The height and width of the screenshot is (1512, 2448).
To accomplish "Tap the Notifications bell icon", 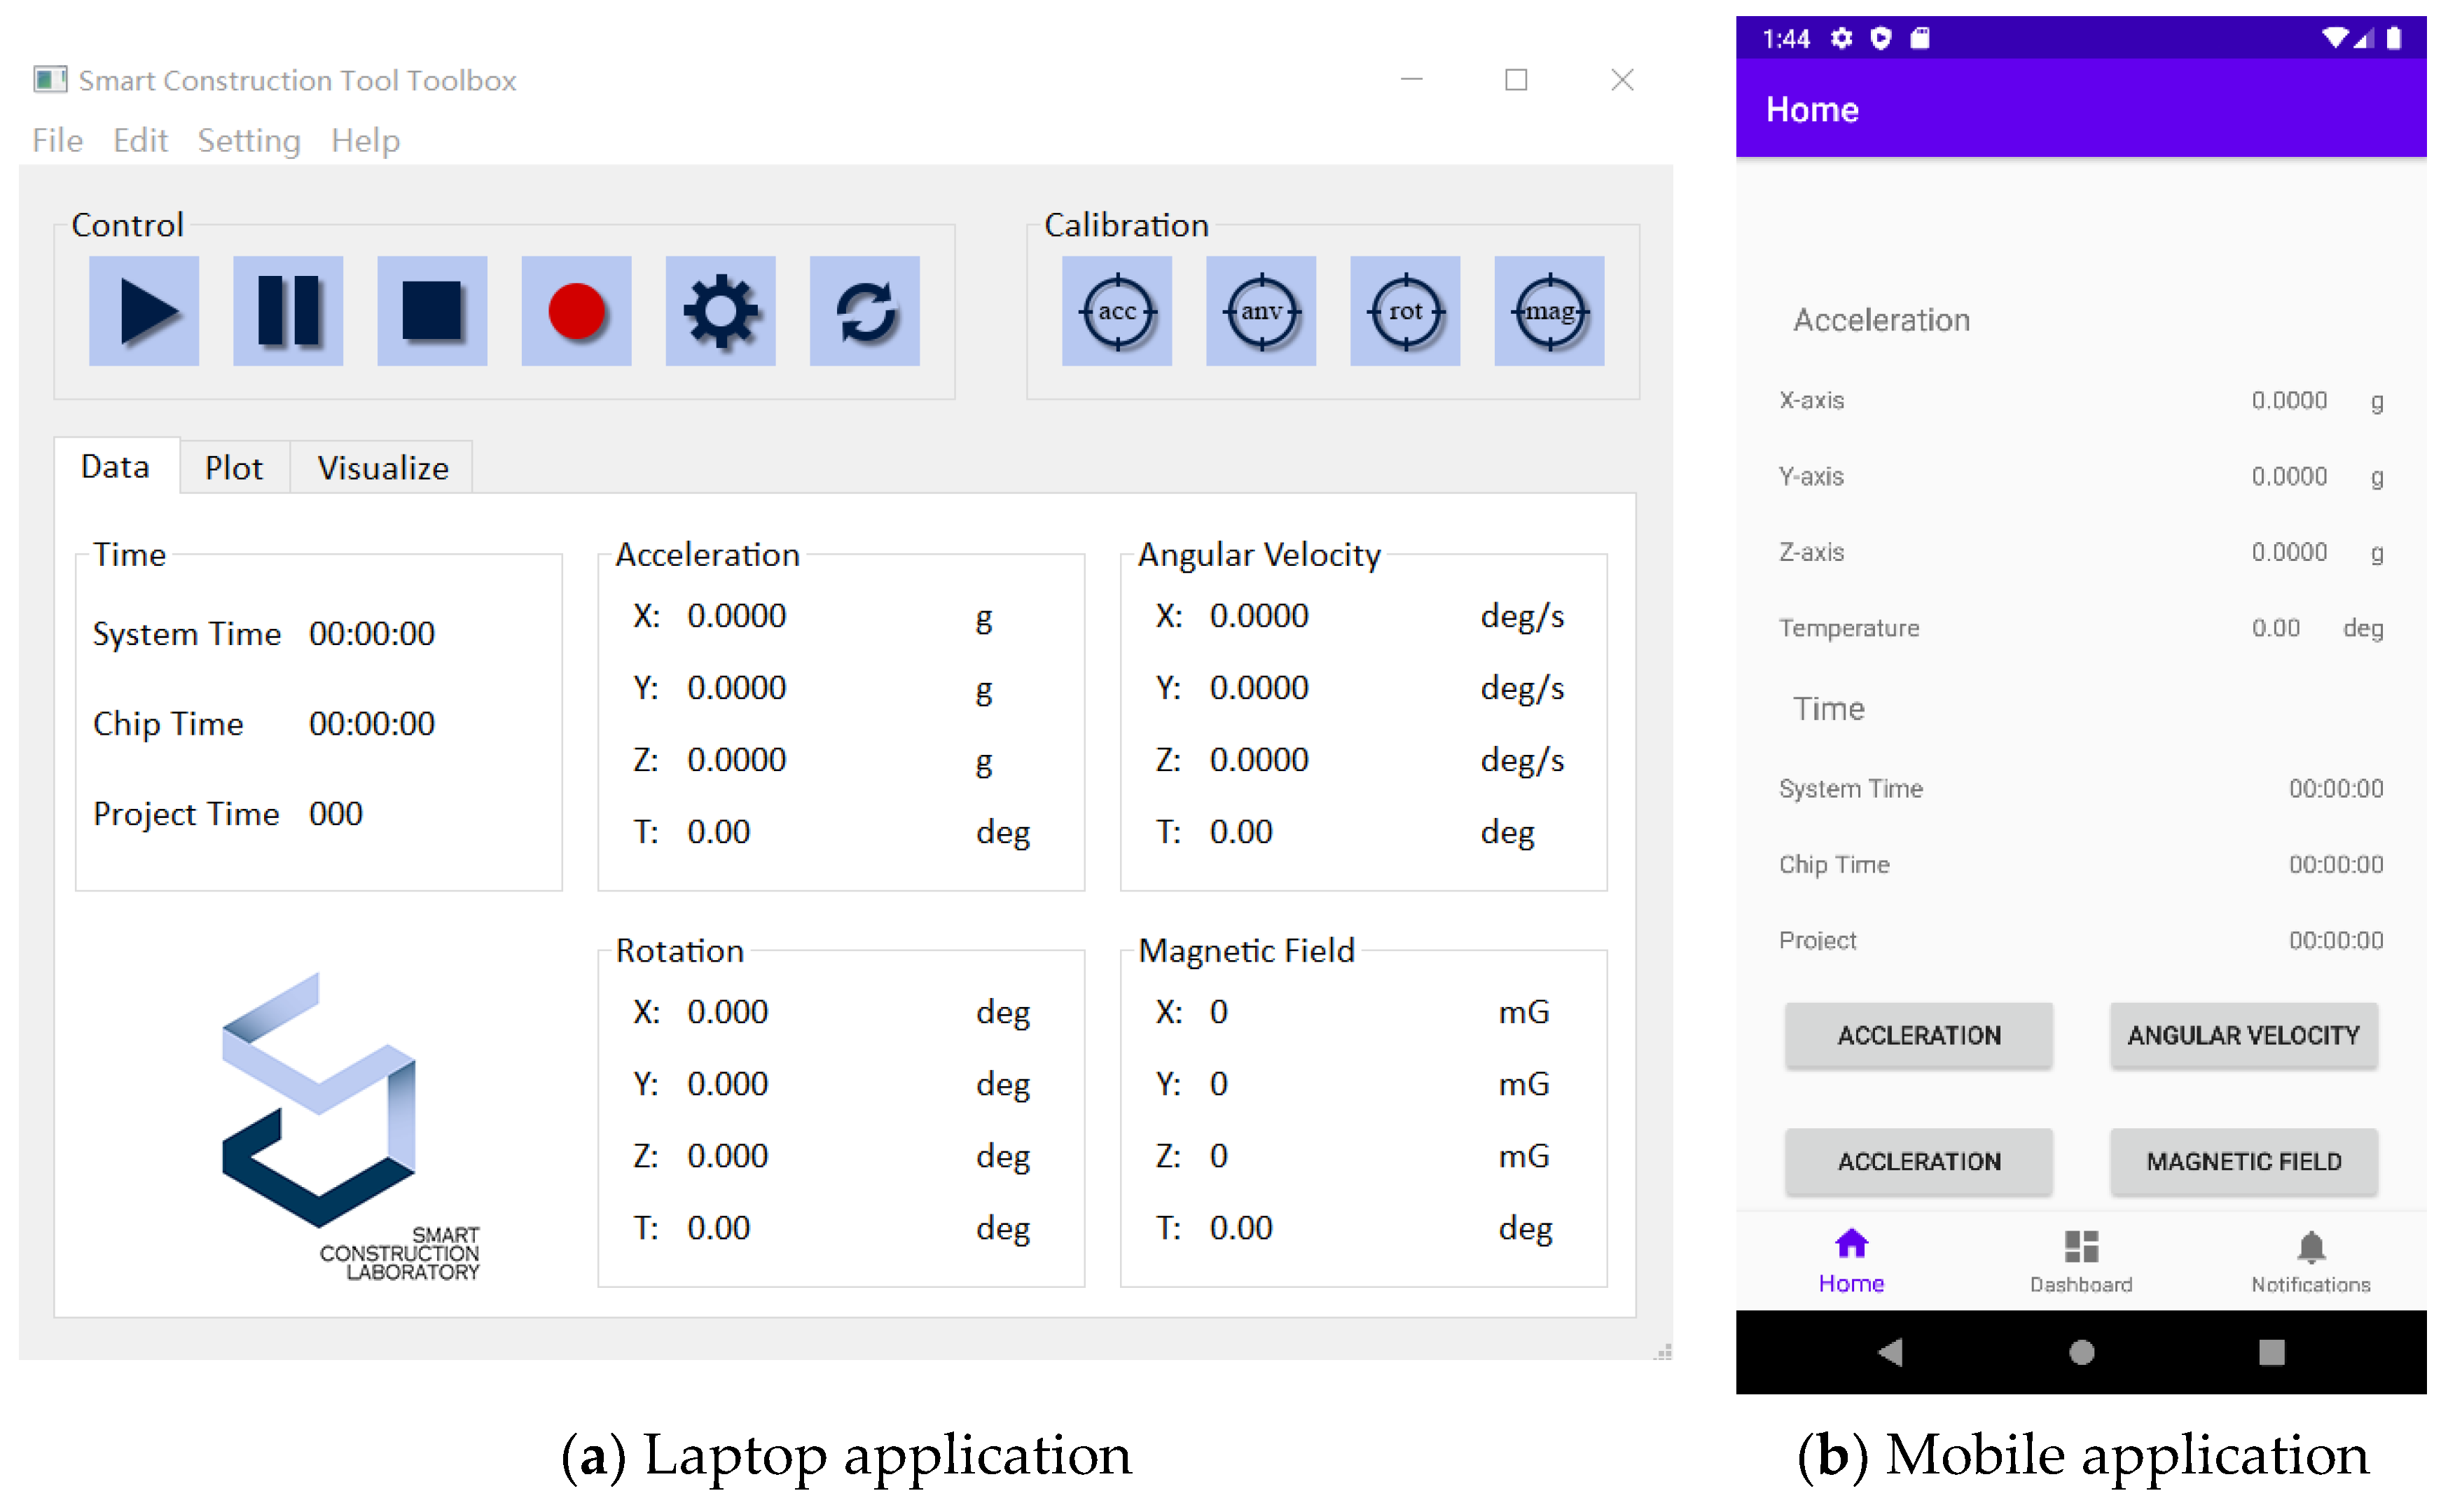I will tap(2310, 1248).
